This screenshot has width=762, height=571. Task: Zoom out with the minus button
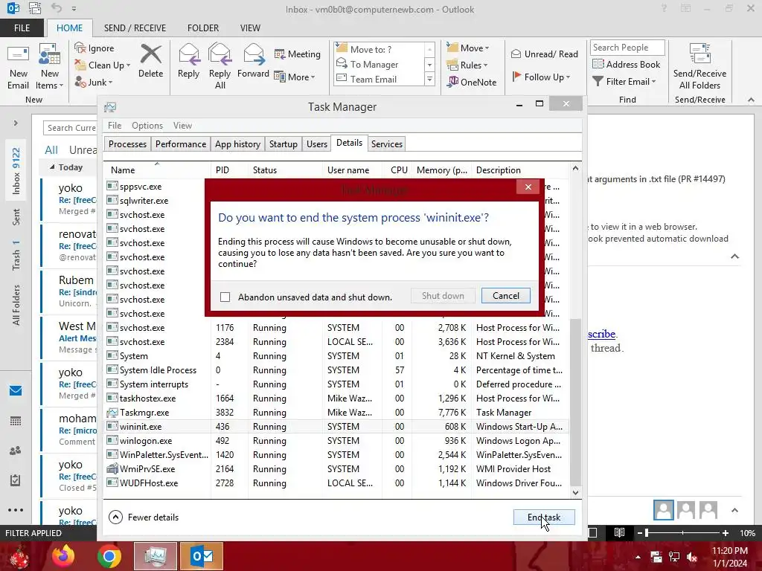[640, 532]
